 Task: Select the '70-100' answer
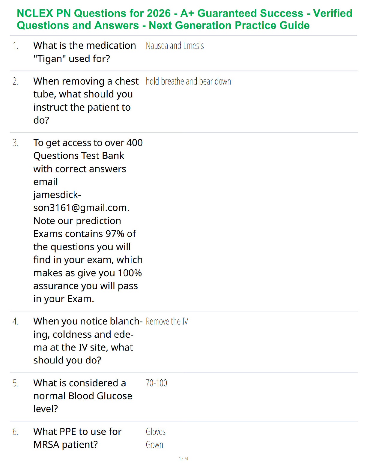156,383
